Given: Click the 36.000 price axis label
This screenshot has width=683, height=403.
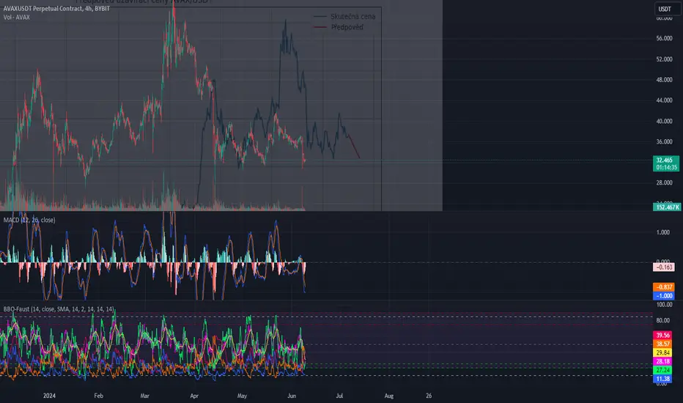Looking at the screenshot, I should 664,142.
